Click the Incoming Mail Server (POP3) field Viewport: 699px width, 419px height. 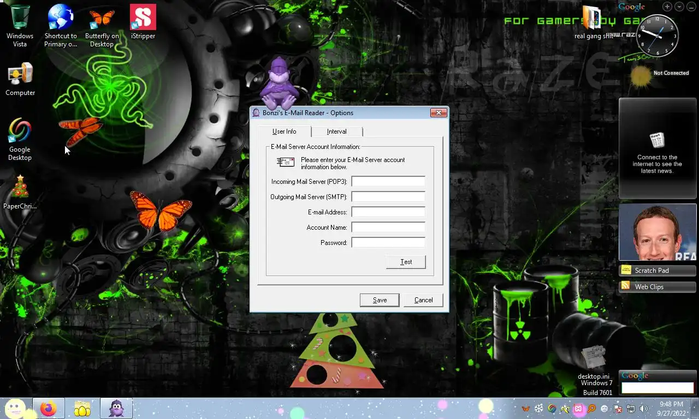[388, 181]
